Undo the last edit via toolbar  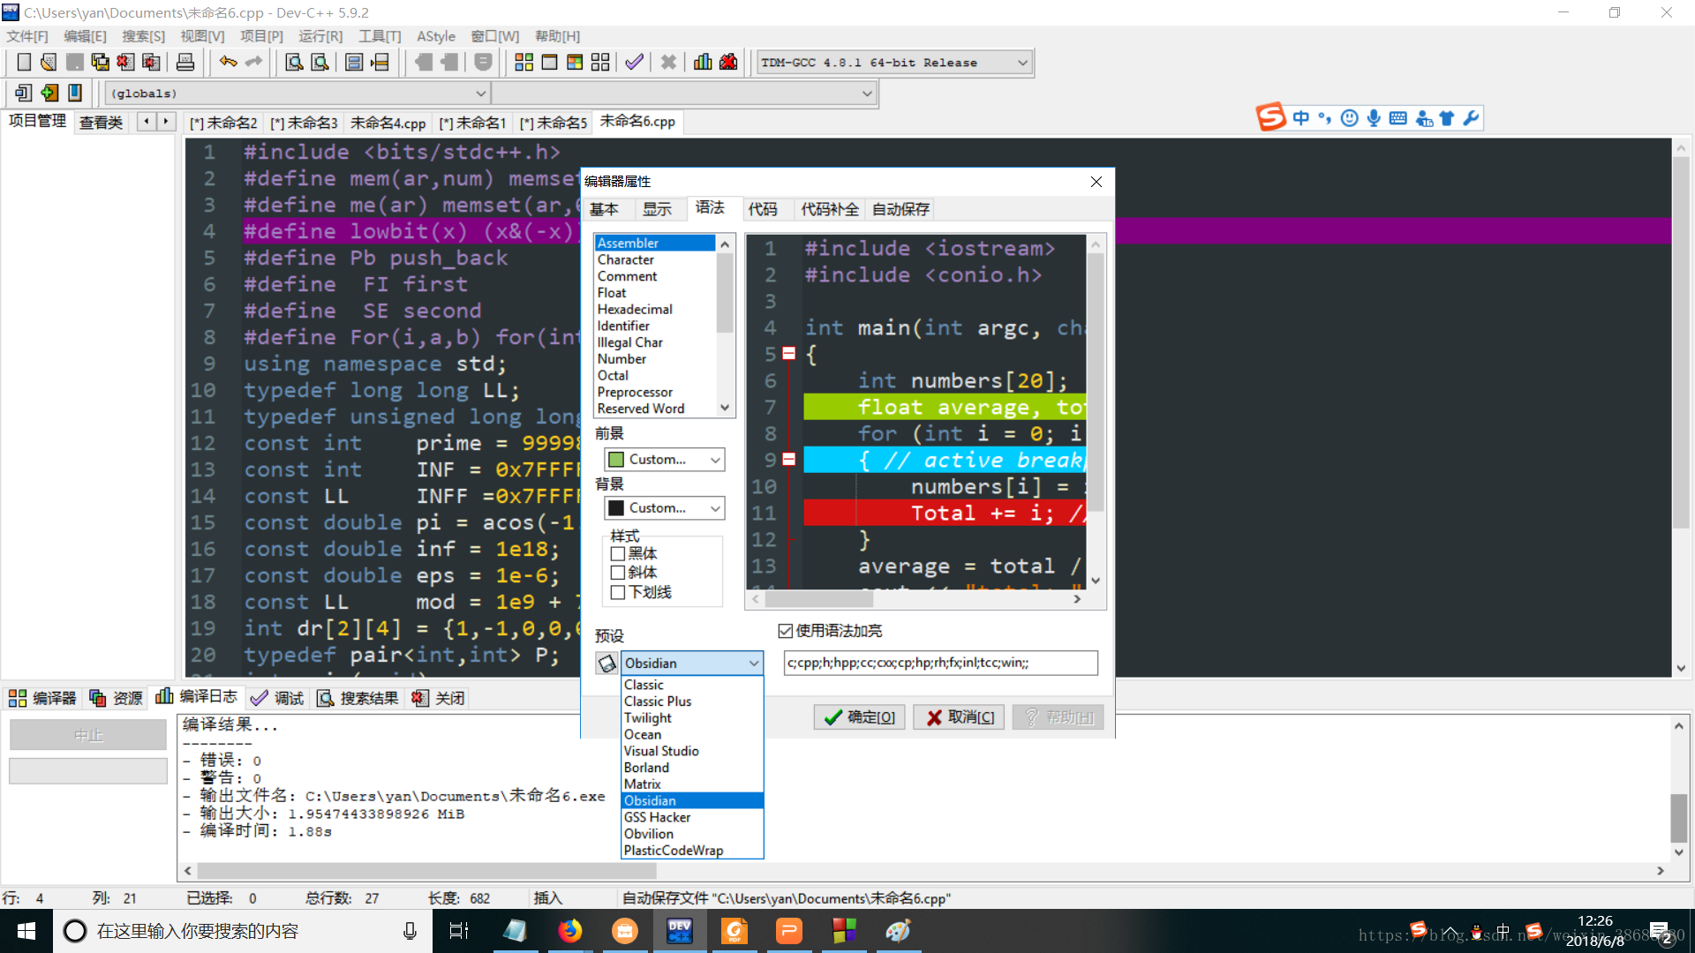pos(228,62)
